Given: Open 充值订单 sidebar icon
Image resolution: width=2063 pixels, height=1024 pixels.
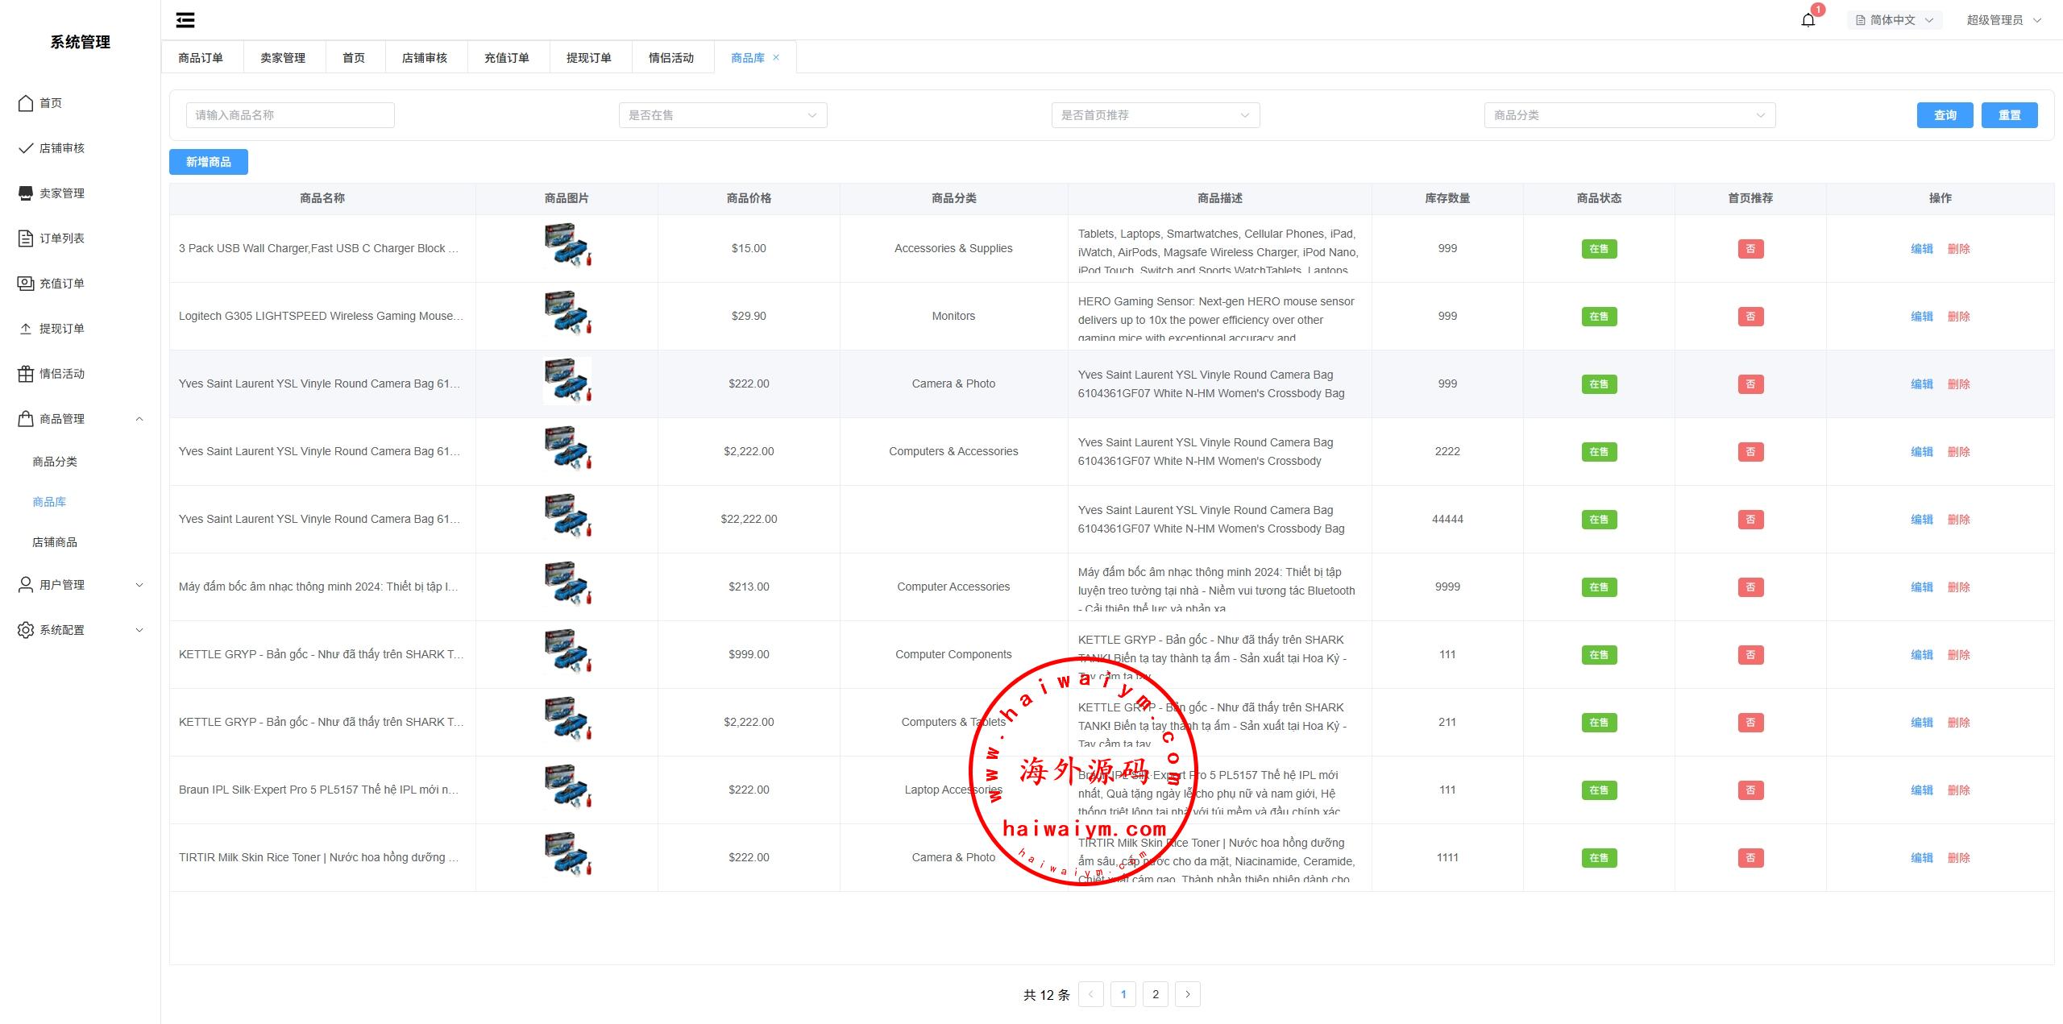Looking at the screenshot, I should pyautogui.click(x=26, y=284).
